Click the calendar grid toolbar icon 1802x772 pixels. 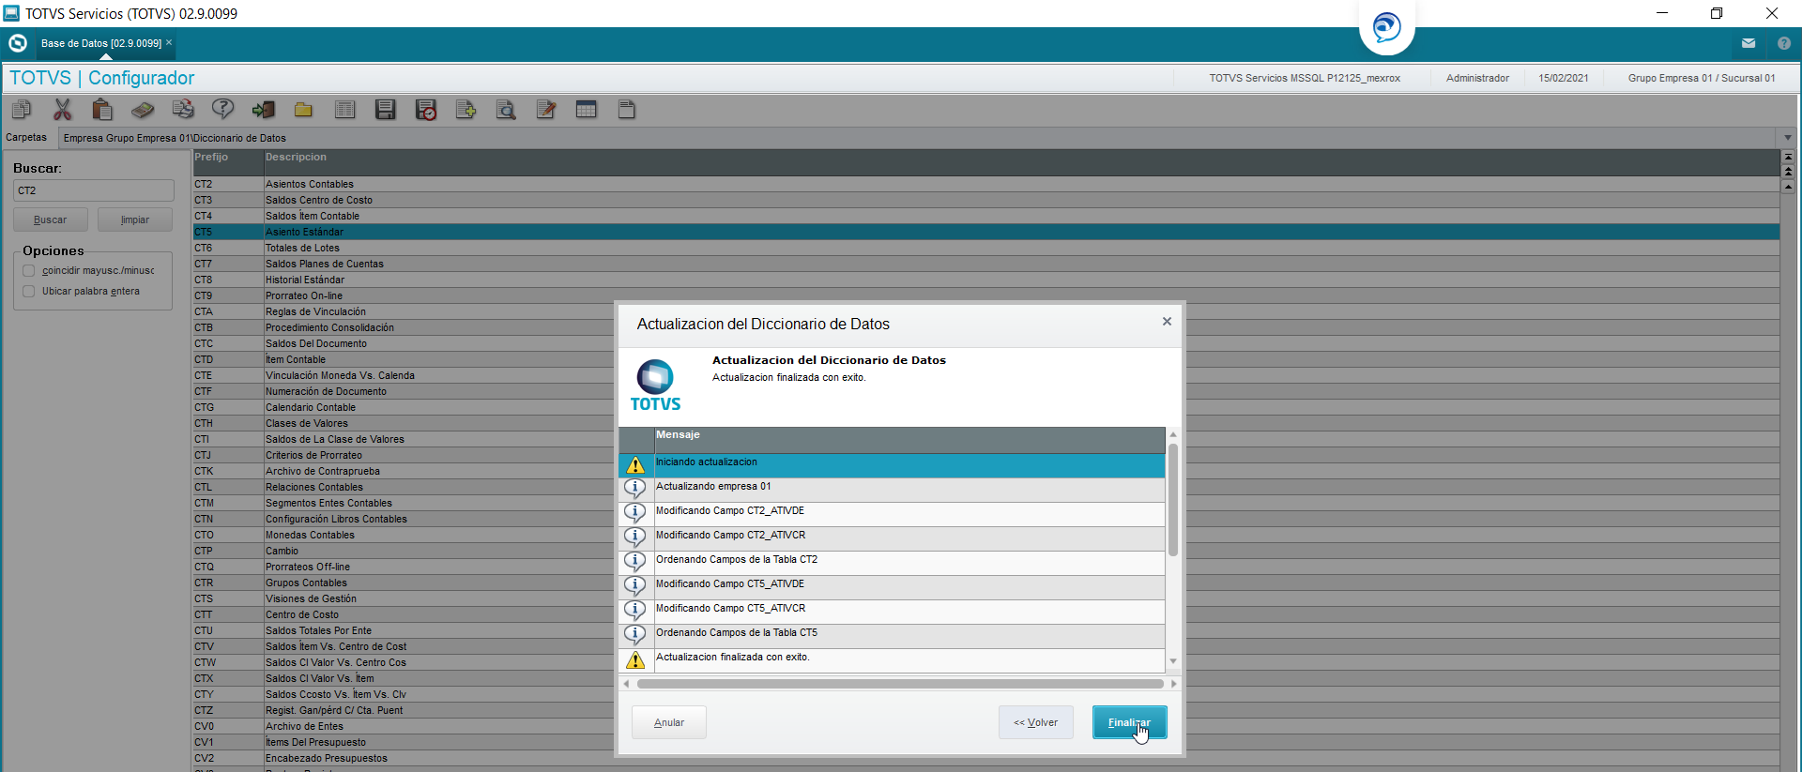coord(587,110)
